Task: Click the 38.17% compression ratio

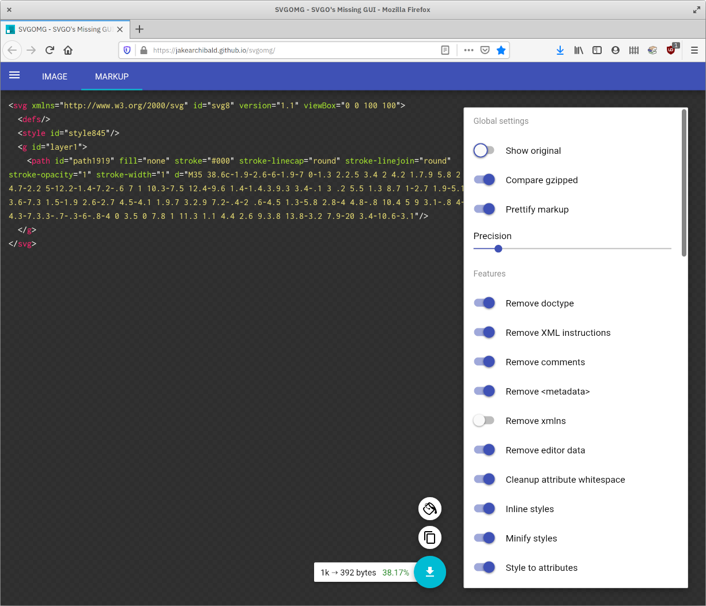Action: (x=396, y=573)
